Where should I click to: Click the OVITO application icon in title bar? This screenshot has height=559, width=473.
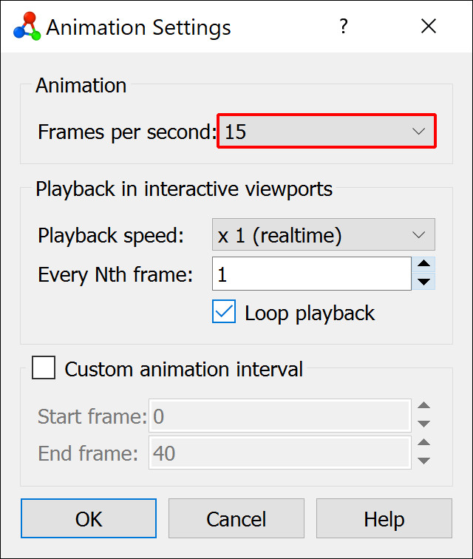click(x=27, y=27)
